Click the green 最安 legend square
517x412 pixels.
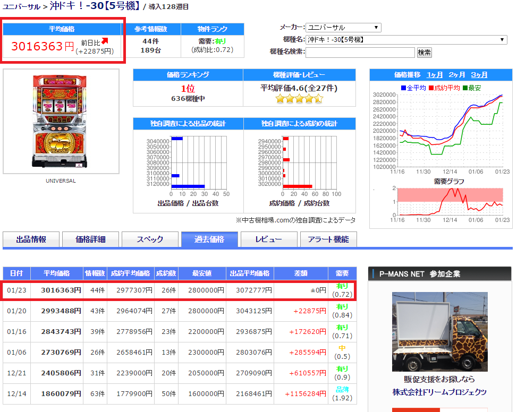465,88
